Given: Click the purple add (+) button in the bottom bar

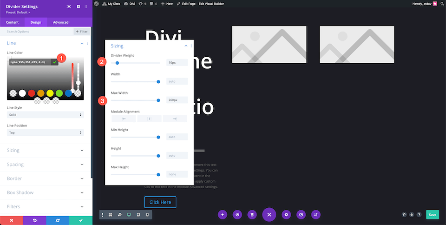Looking at the screenshot, I should tap(223, 214).
